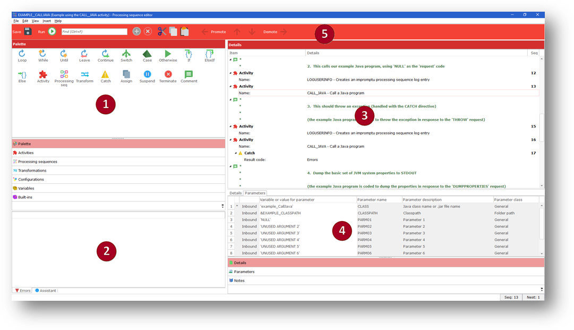Open the Notes section in right panel
The image size is (574, 330).
pos(386,281)
